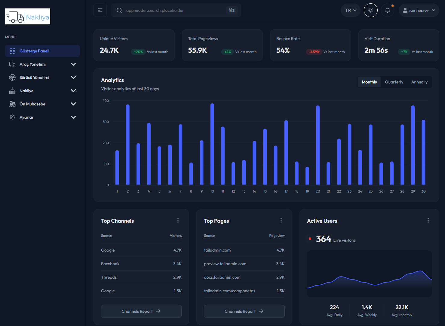Toggle the sidebar hamburger icon
The width and height of the screenshot is (445, 326).
100,10
